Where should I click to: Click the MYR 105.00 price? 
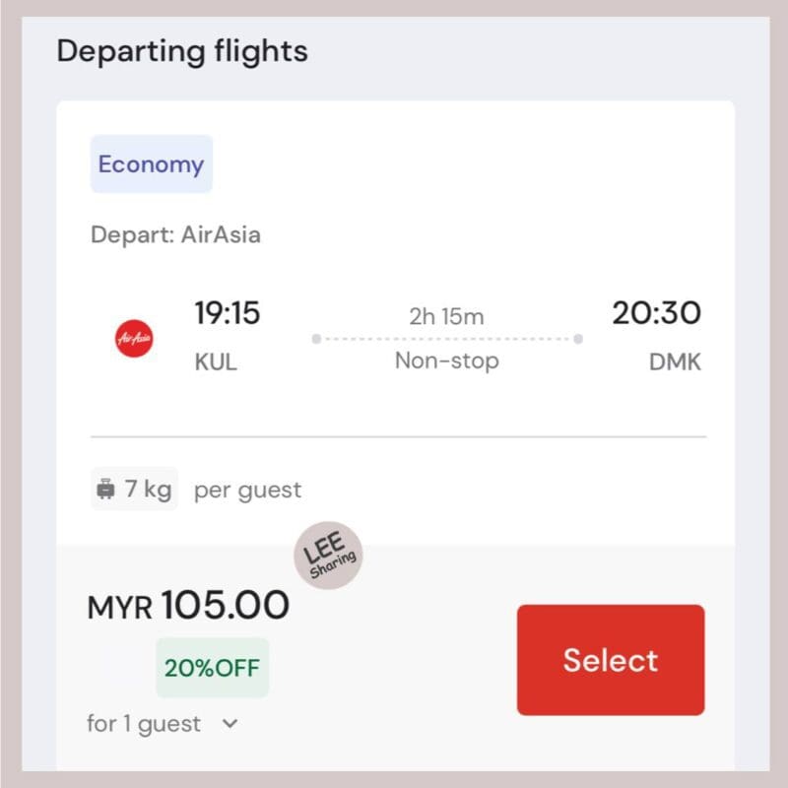tap(188, 605)
